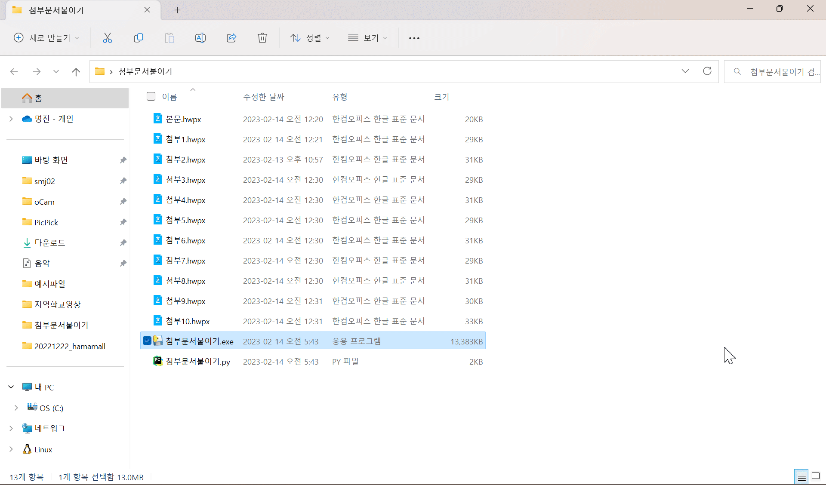Sort by the 수정한 날짜 column header
The width and height of the screenshot is (826, 485).
(264, 97)
